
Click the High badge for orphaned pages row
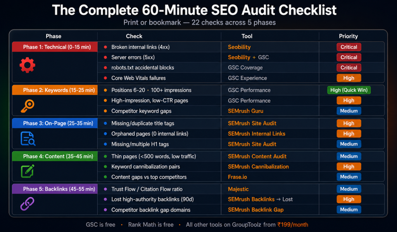coord(349,133)
